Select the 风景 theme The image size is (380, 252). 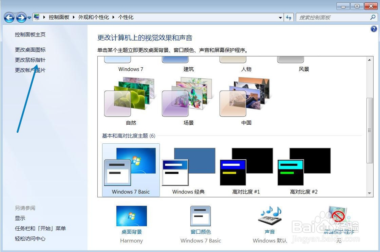304,65
